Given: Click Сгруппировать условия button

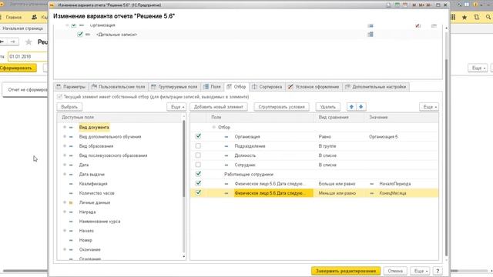Looking at the screenshot, I should (x=282, y=107).
